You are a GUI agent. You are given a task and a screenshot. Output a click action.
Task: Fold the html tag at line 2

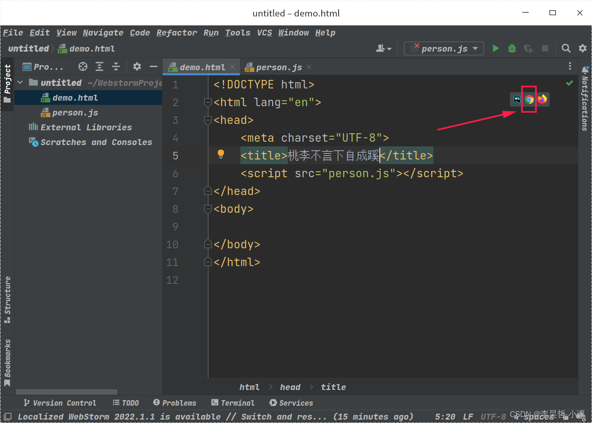[208, 102]
